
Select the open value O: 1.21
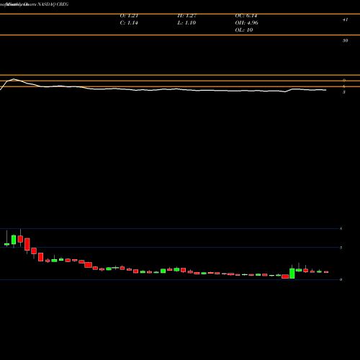(x=129, y=16)
